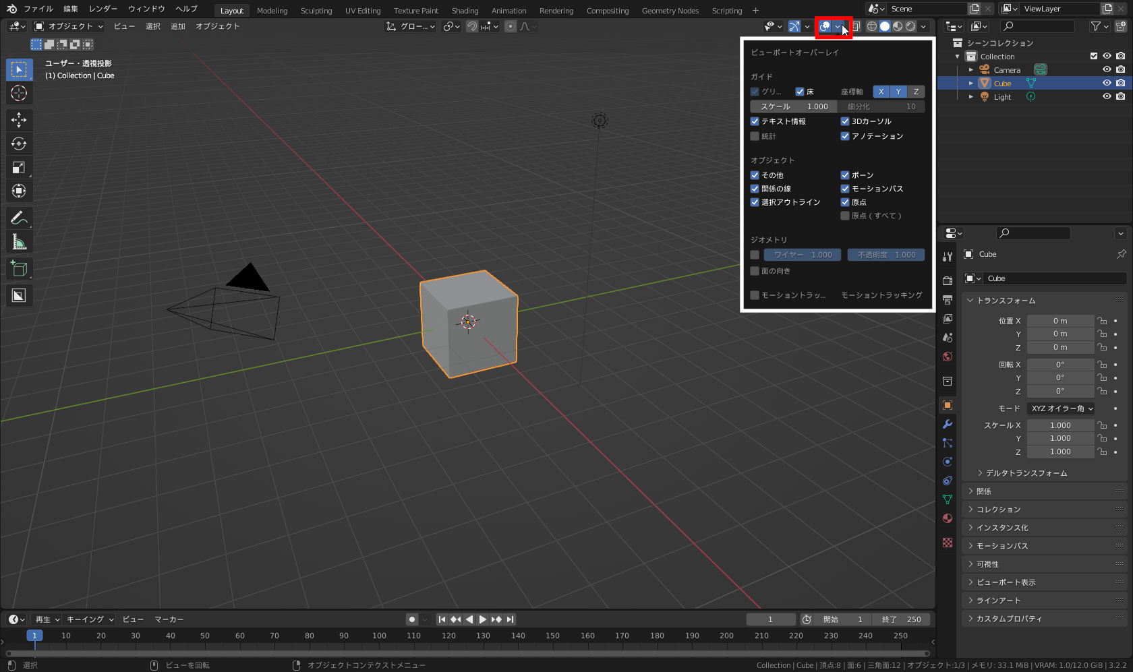Select the Add Cube tool
Screen dimensions: 1133x672
[19, 268]
